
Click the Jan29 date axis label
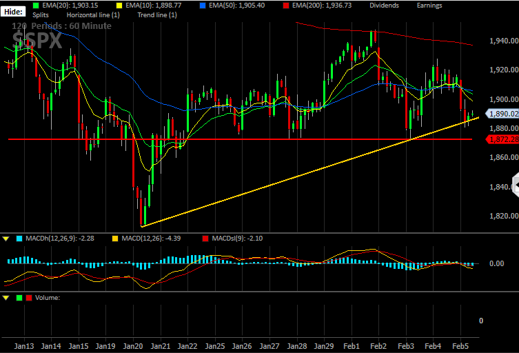click(x=324, y=346)
